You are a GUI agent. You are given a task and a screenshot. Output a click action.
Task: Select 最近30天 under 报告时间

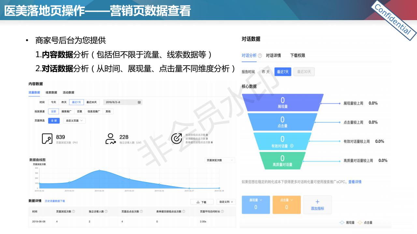[x=304, y=72]
